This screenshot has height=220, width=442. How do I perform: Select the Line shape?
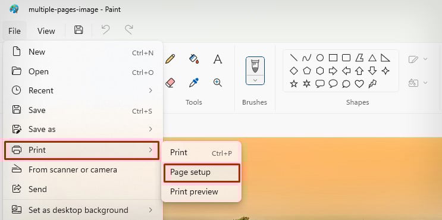tap(294, 58)
